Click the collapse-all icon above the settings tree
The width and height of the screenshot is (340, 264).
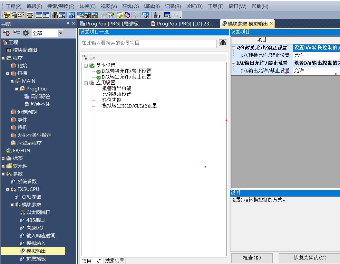92,57
